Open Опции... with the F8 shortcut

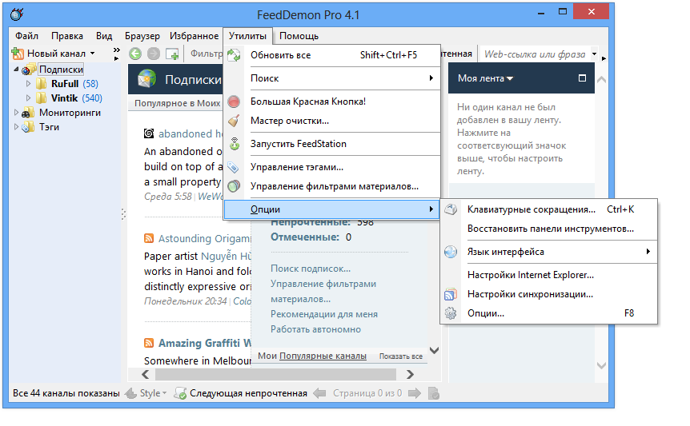549,313
